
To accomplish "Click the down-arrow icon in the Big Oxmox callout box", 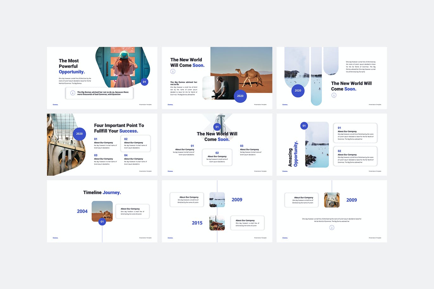I will click(x=73, y=93).
